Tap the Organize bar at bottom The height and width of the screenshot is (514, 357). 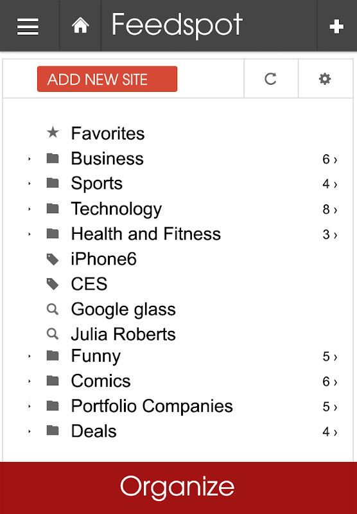click(178, 488)
